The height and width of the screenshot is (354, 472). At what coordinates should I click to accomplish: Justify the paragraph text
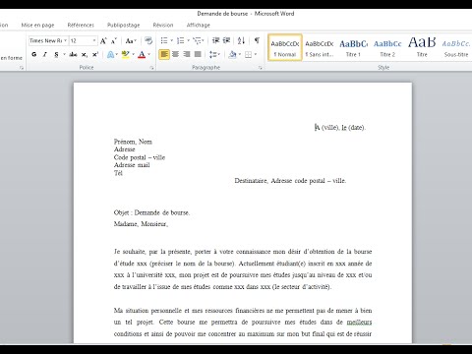pyautogui.click(x=198, y=54)
